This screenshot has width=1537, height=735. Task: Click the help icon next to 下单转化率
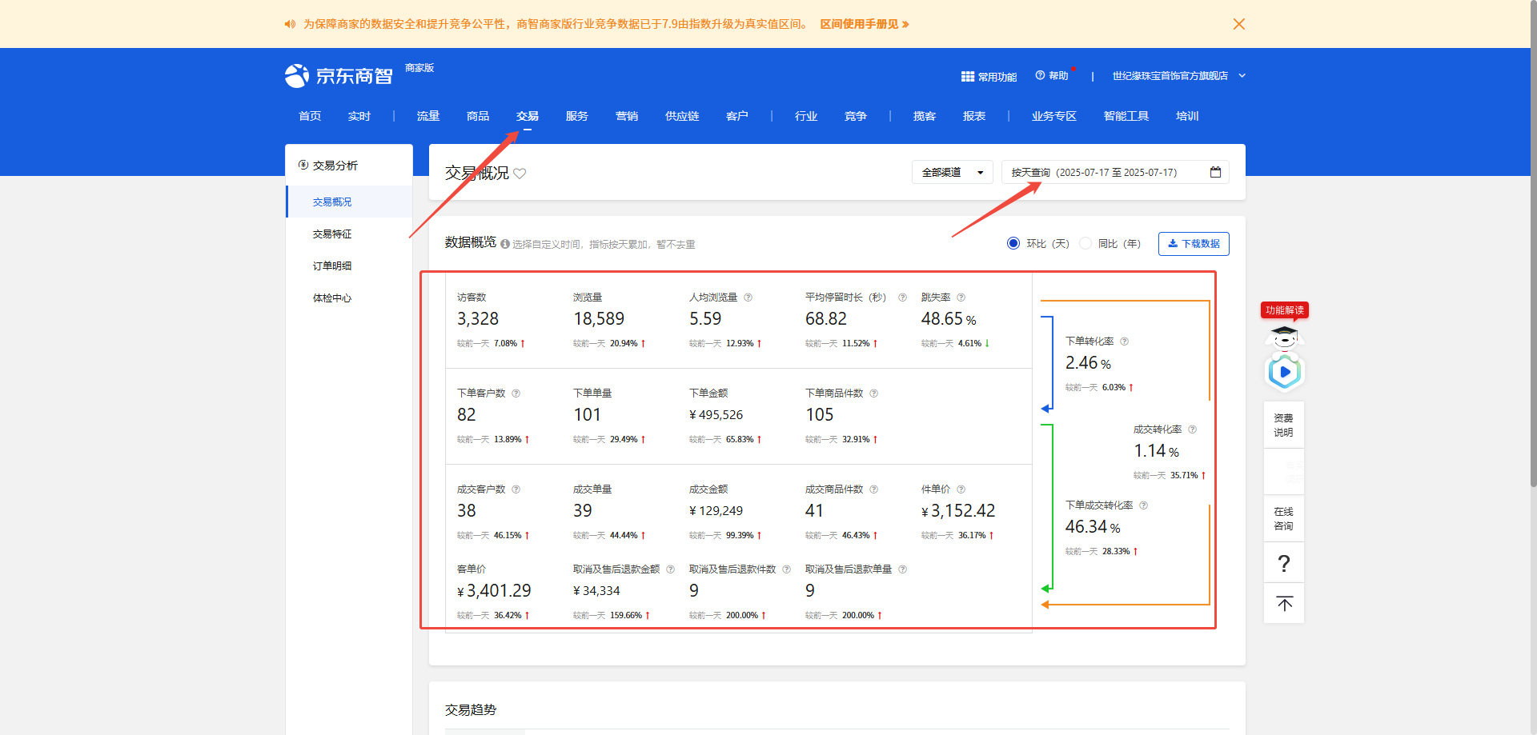click(1124, 342)
